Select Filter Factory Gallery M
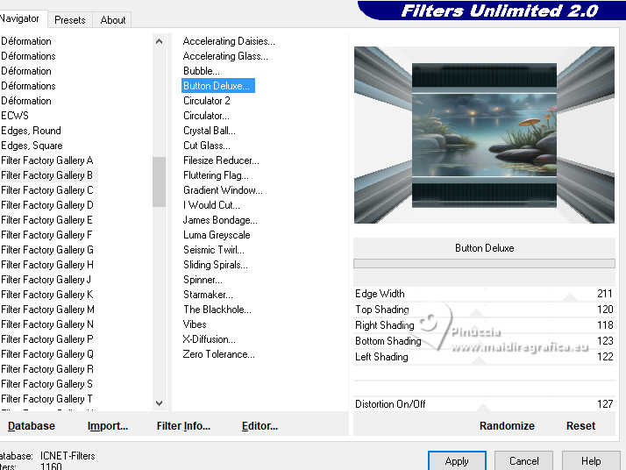This screenshot has height=470, width=626. coord(47,310)
